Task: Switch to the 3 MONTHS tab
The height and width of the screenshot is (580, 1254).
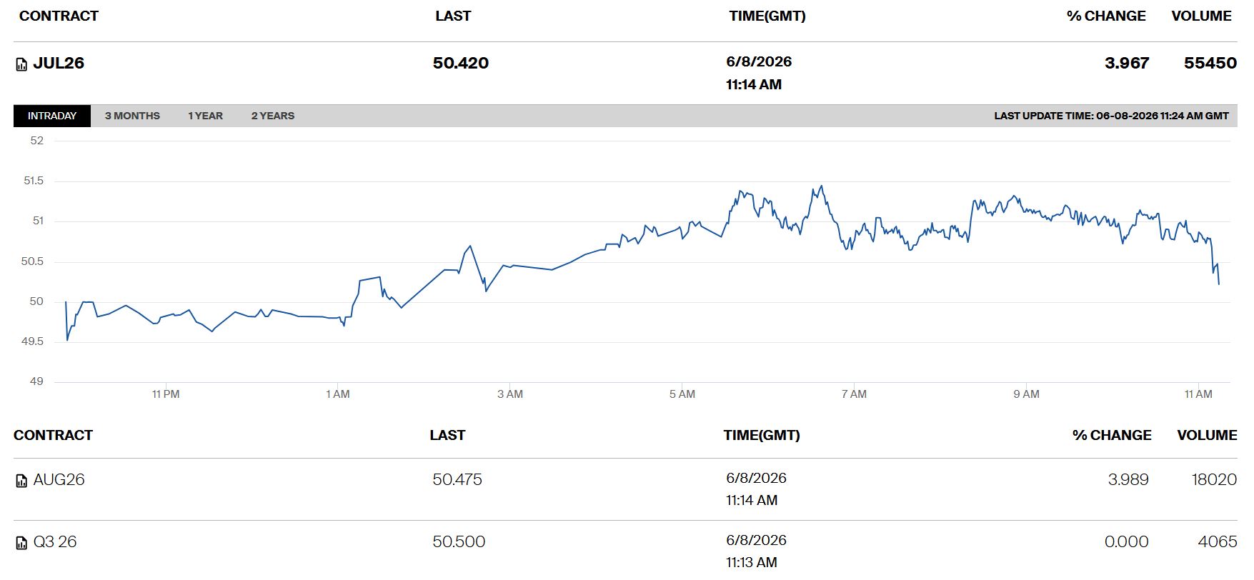Action: [x=132, y=116]
